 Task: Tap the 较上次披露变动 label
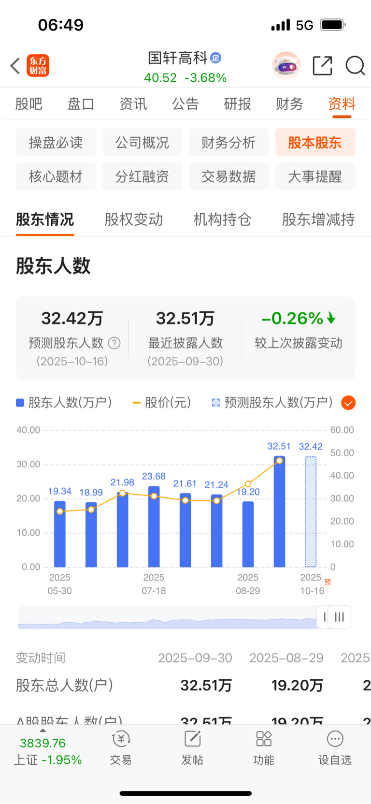[x=299, y=343]
